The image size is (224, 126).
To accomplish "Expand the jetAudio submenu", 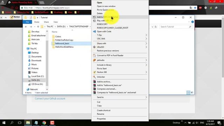I will (x=120, y=60).
